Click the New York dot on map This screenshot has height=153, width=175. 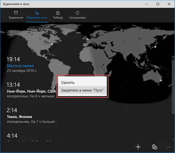[x=52, y=44]
